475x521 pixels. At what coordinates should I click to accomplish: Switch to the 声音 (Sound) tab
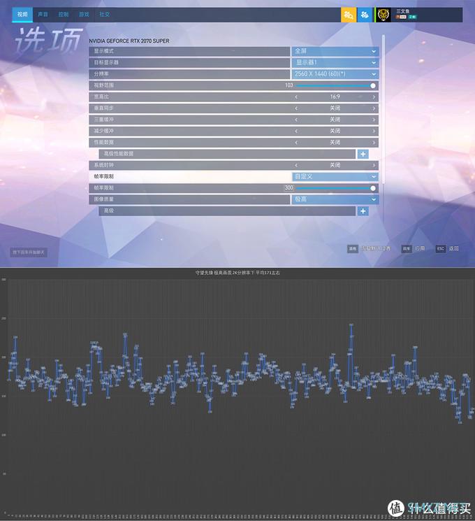tap(43, 15)
